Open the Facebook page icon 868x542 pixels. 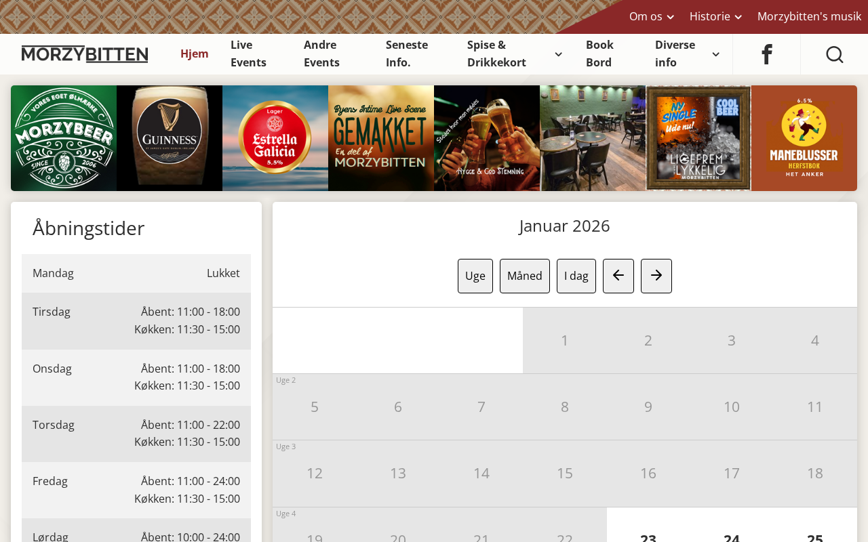pyautogui.click(x=766, y=54)
